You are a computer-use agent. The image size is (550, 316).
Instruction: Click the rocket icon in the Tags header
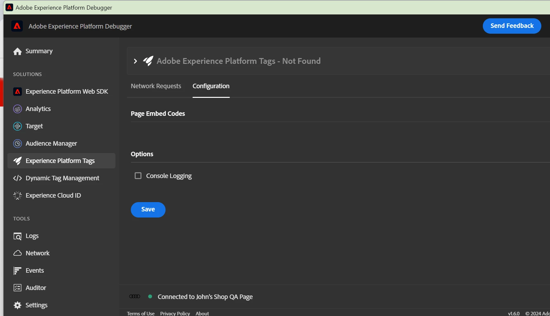[x=148, y=61]
